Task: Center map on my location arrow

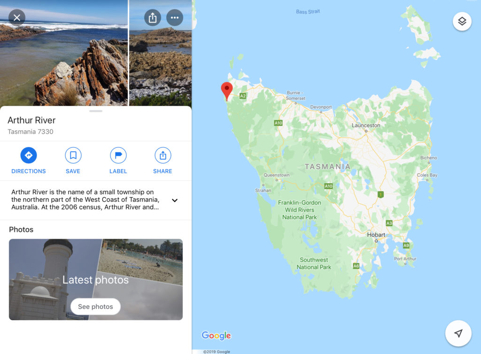Action: (458, 333)
